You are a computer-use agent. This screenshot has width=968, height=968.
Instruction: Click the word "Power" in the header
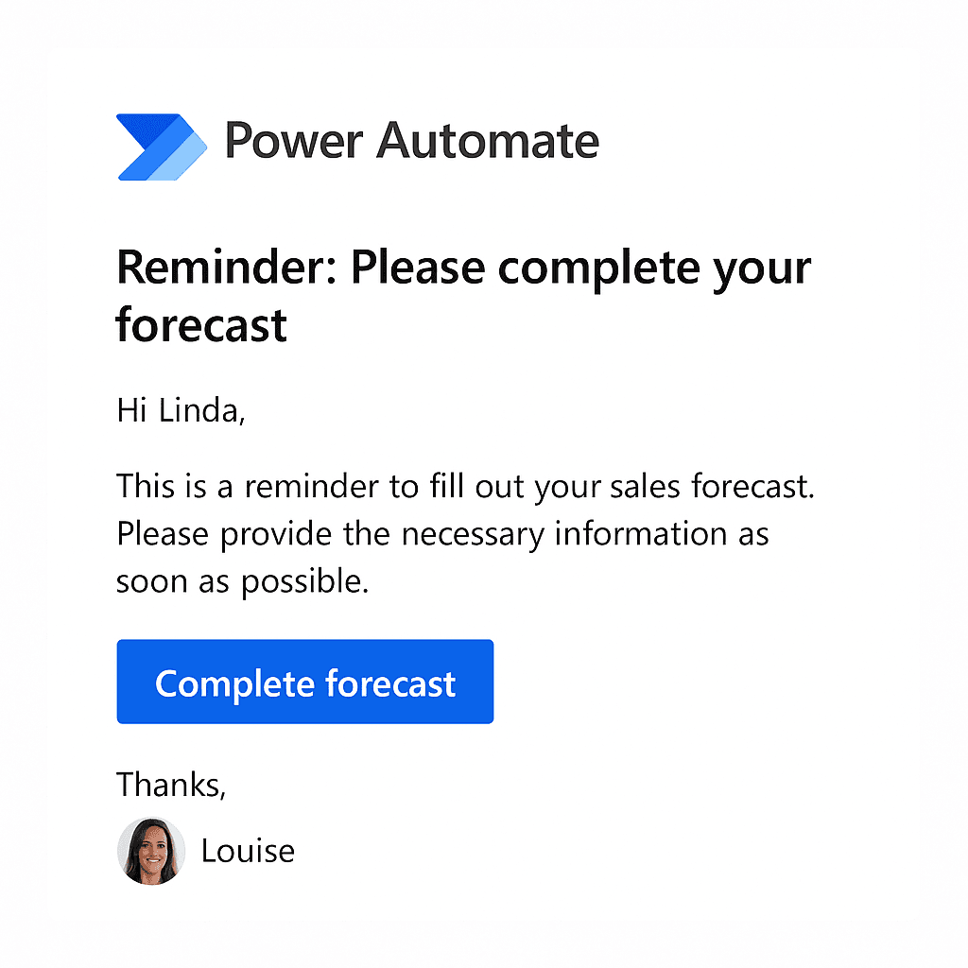tap(293, 141)
